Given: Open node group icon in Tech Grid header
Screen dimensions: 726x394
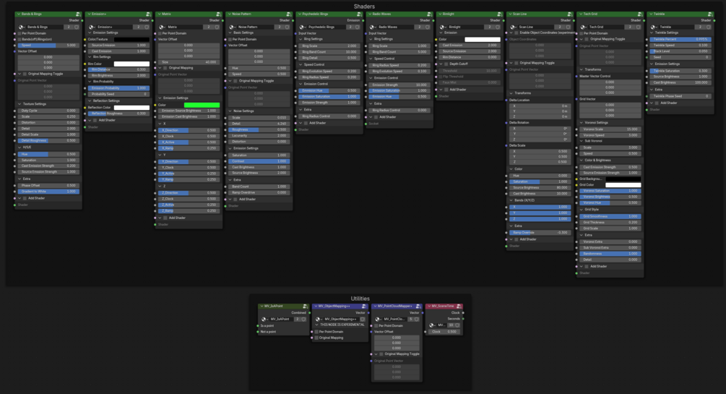Looking at the screenshot, I should coord(639,14).
